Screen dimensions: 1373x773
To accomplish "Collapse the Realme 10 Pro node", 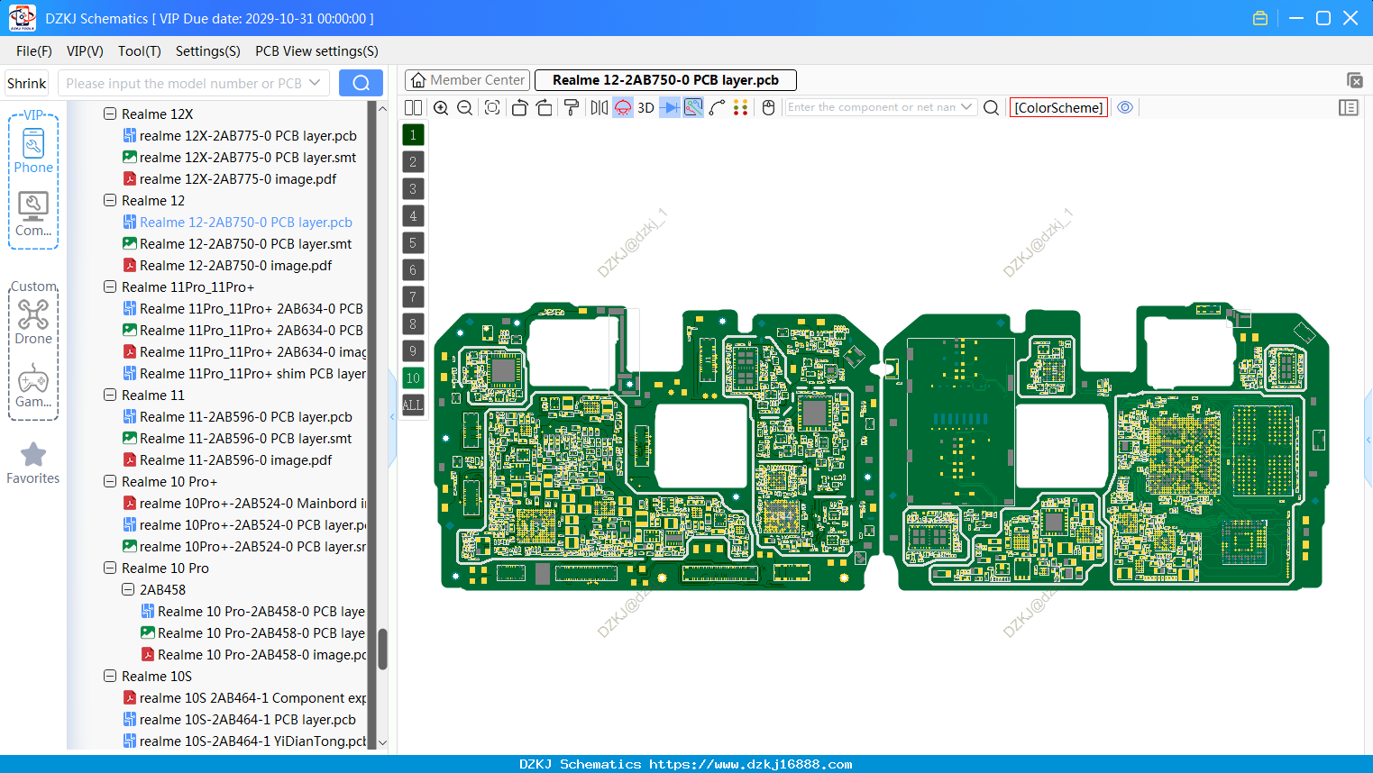I will click(x=110, y=568).
